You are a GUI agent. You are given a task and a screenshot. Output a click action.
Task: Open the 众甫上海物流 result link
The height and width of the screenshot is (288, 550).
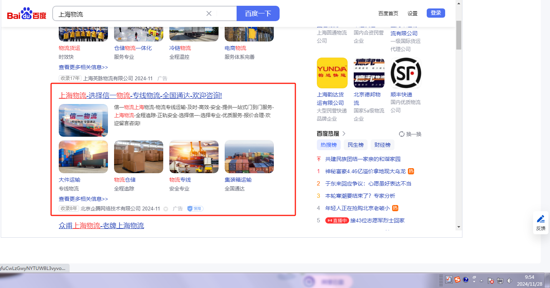coord(101,225)
